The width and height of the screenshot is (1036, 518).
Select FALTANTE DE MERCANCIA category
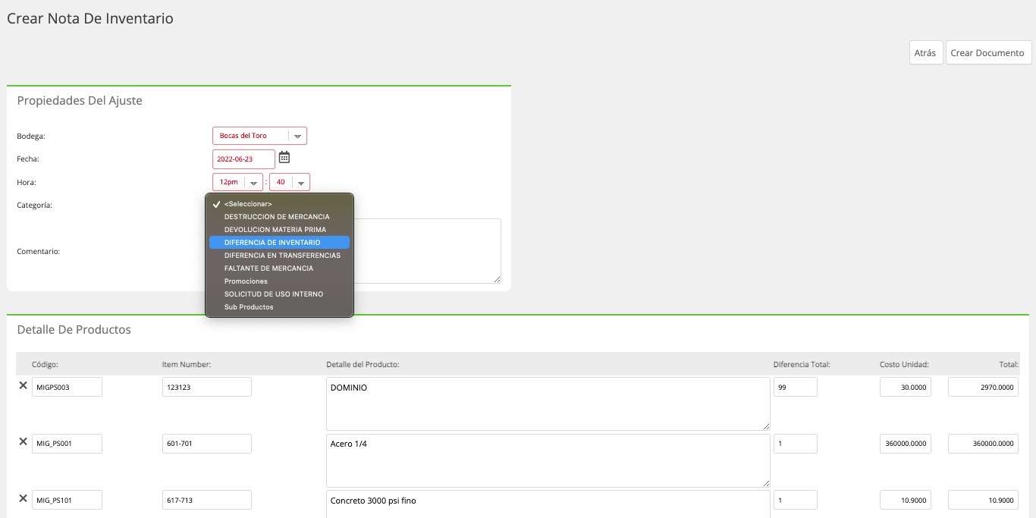(x=279, y=268)
